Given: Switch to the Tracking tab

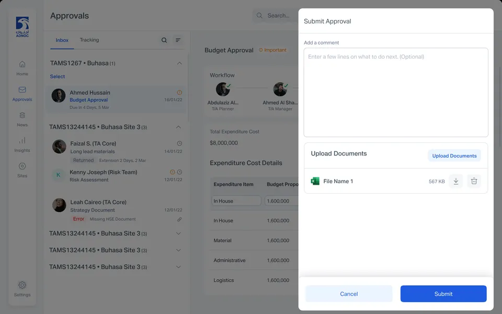Looking at the screenshot, I should click(x=89, y=40).
